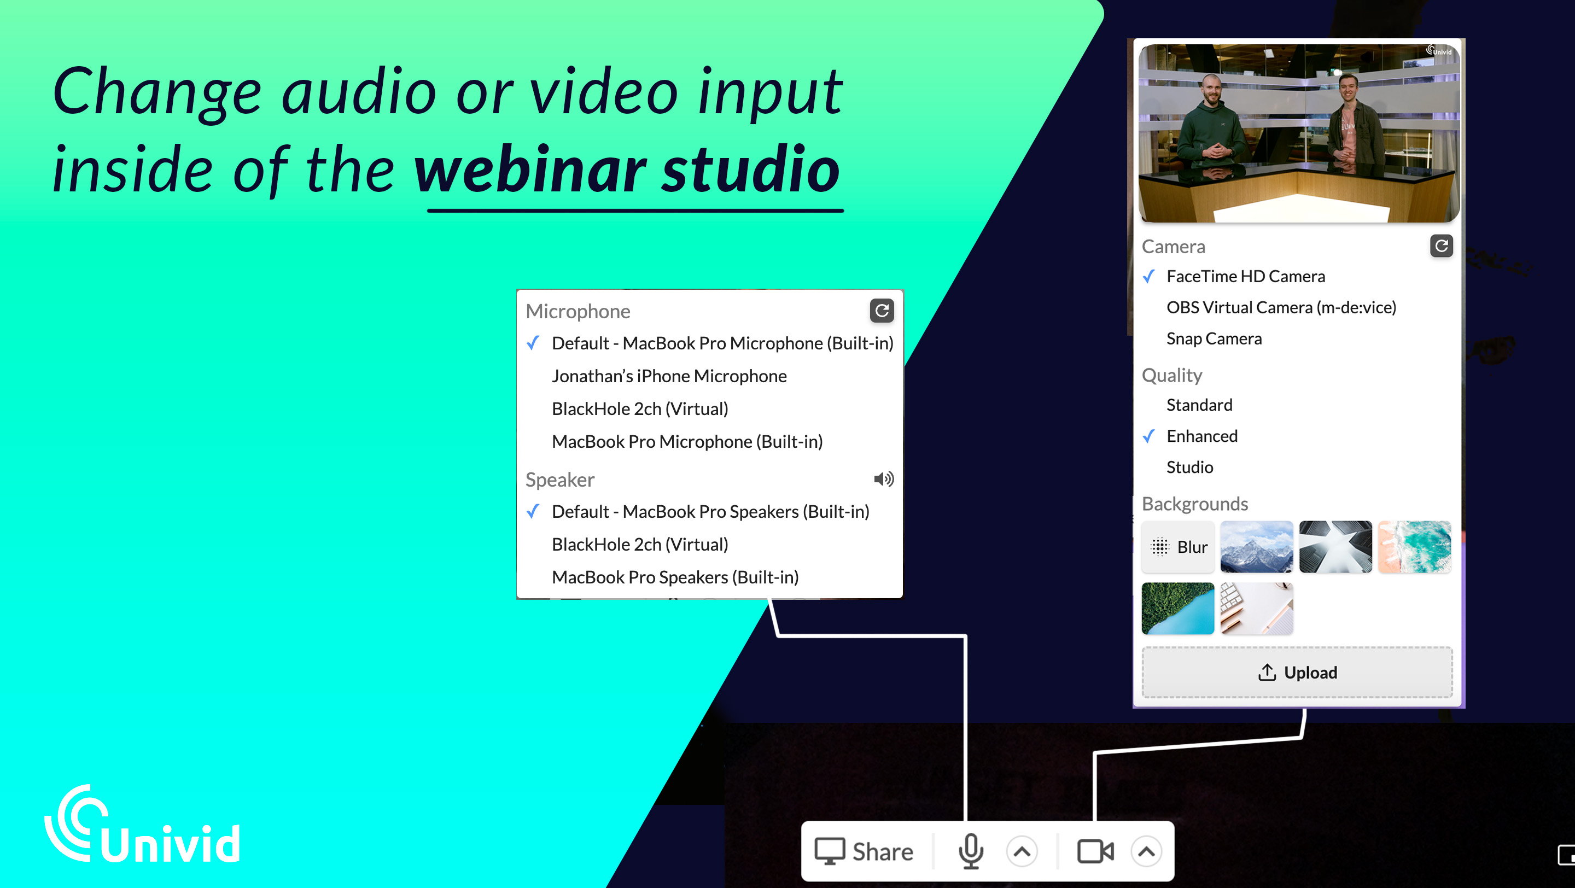The image size is (1575, 888).
Task: Select Default MacBook Pro Microphone Built-in
Action: coord(715,342)
